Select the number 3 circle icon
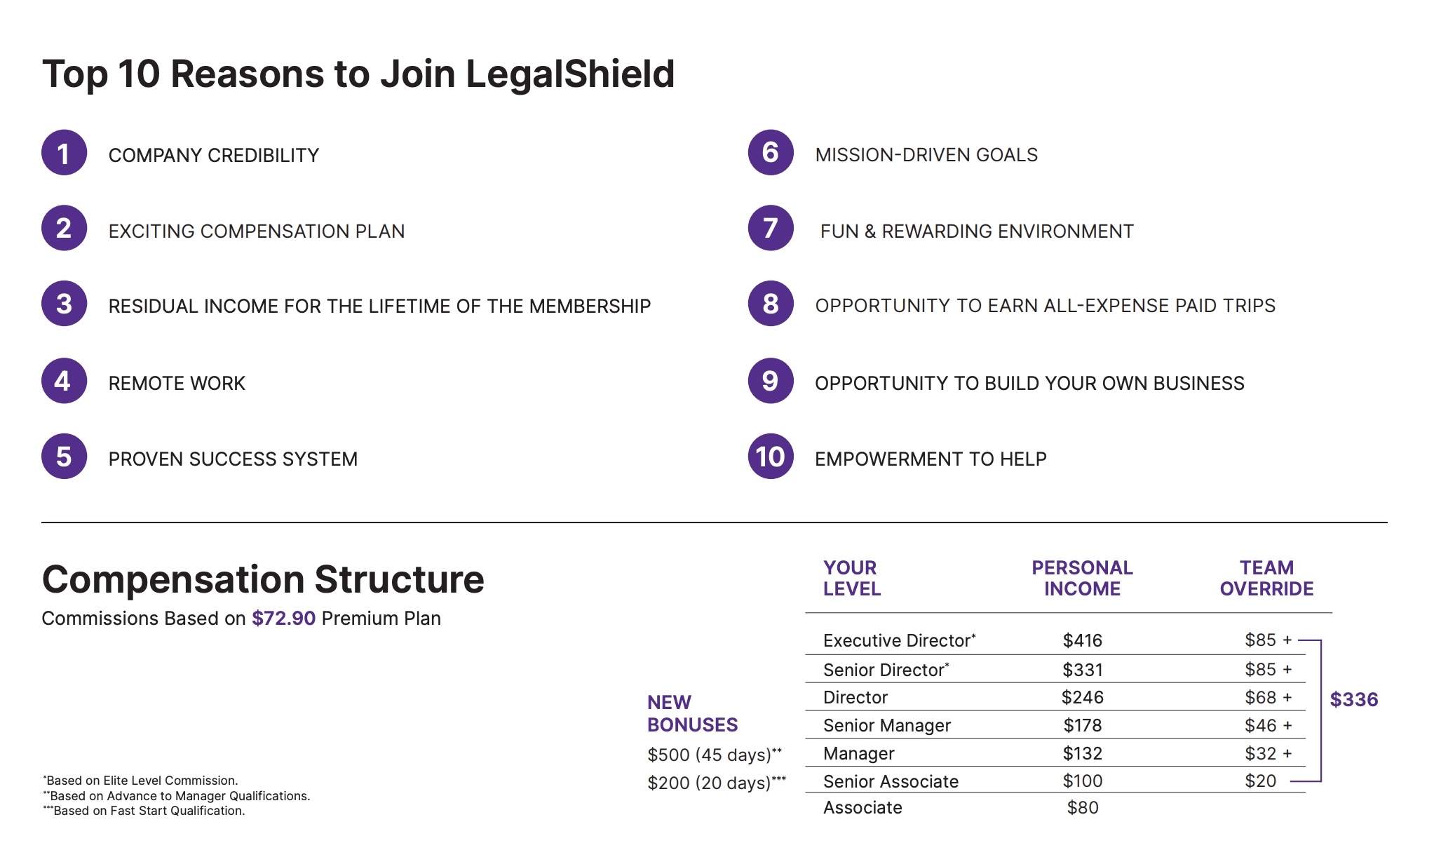 pos(64,304)
